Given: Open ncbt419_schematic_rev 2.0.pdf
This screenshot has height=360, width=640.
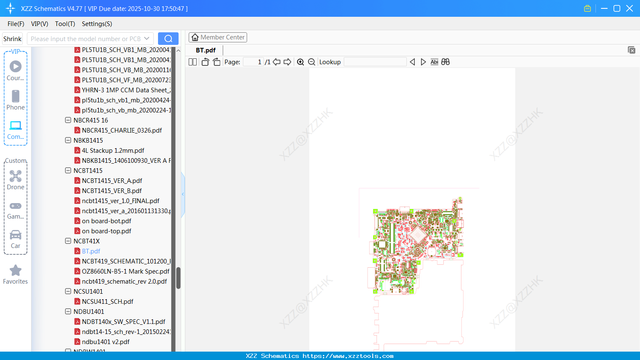Looking at the screenshot, I should click(124, 281).
